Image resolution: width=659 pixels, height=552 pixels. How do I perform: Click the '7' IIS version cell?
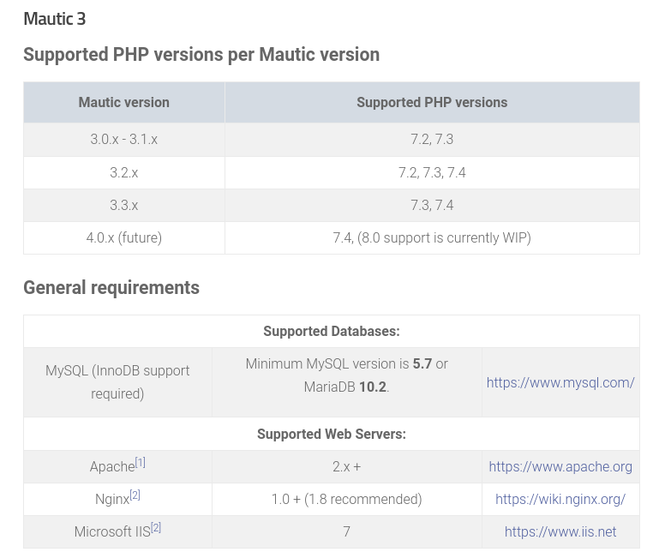pos(347,531)
